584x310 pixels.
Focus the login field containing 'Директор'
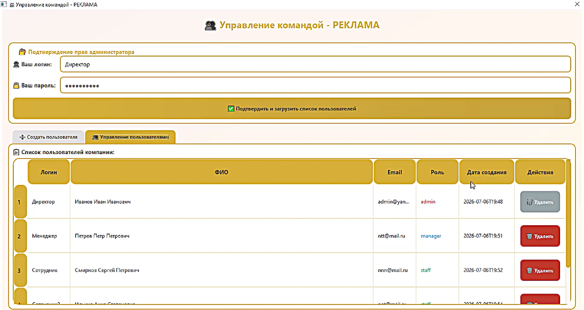(315, 64)
